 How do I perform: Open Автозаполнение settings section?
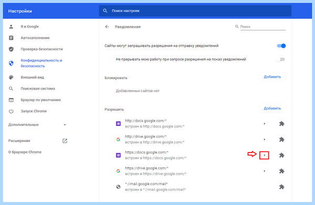click(35, 38)
